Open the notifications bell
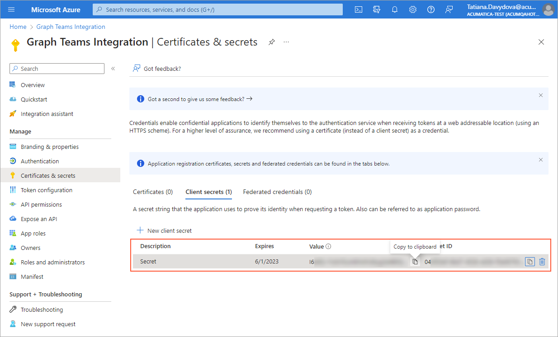Viewport: 558px width, 337px height. tap(395, 9)
